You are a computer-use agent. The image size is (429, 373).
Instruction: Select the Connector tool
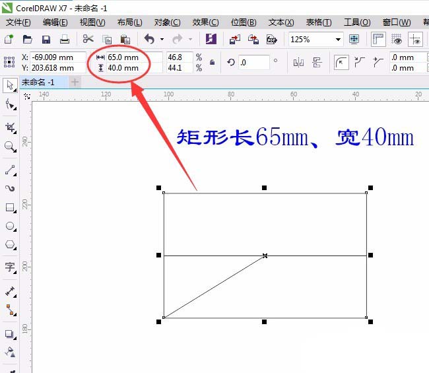point(10,310)
